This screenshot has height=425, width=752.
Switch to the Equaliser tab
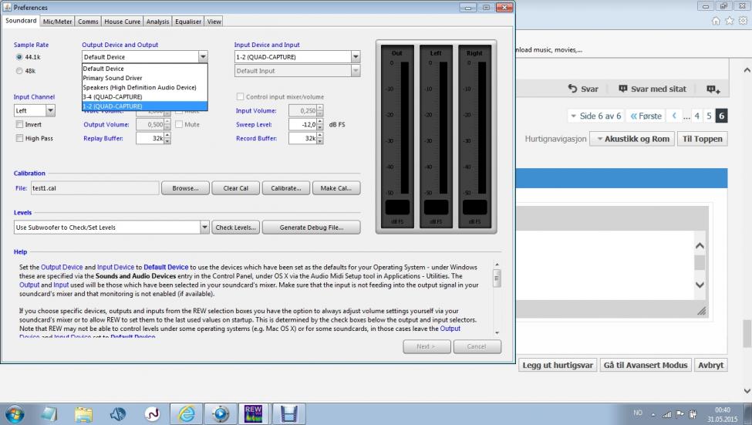pyautogui.click(x=188, y=22)
